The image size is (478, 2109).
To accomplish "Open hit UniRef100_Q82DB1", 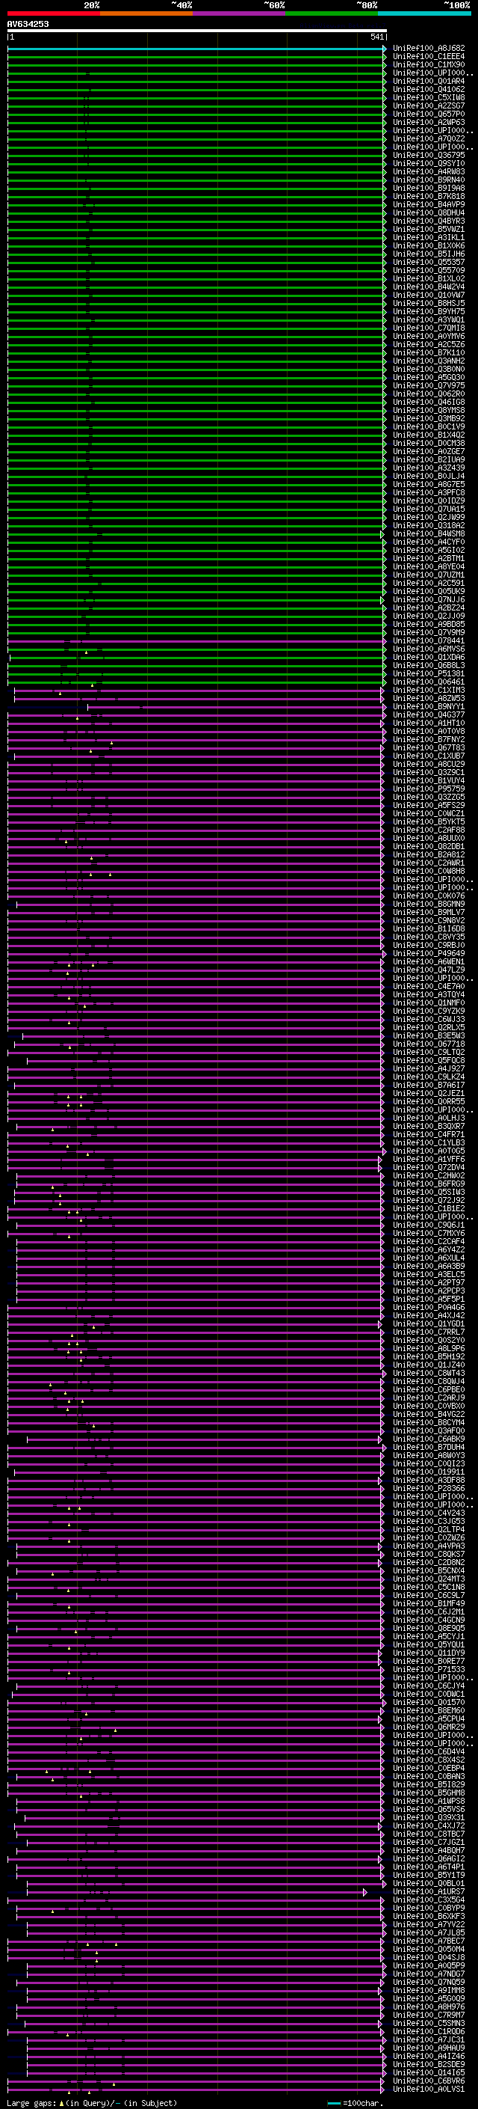I will click(429, 845).
